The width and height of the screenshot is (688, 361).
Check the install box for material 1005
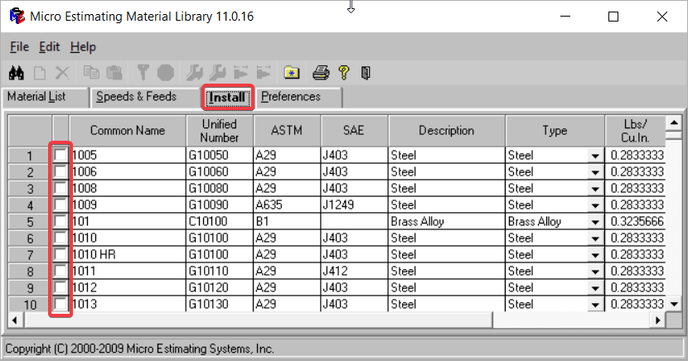(61, 155)
